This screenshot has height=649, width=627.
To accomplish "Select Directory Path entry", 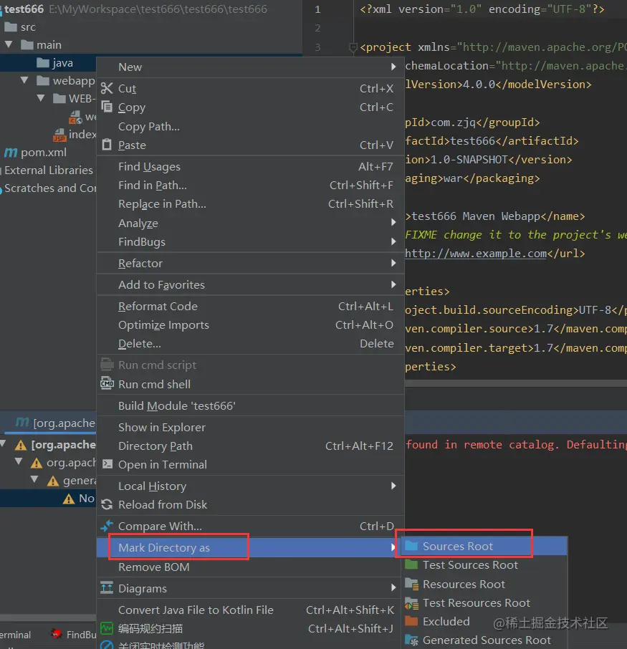I will point(250,446).
